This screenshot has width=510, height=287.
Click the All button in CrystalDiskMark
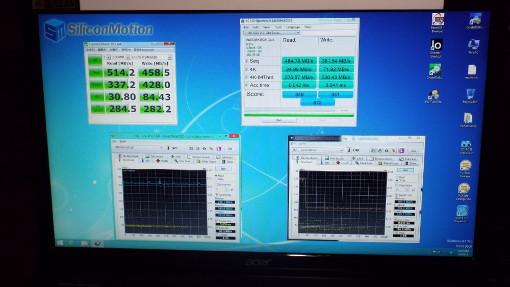click(95, 60)
